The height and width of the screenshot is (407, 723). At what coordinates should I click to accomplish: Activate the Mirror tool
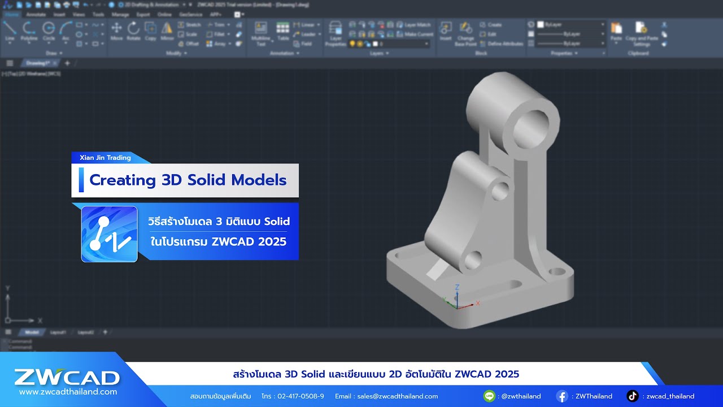click(167, 32)
